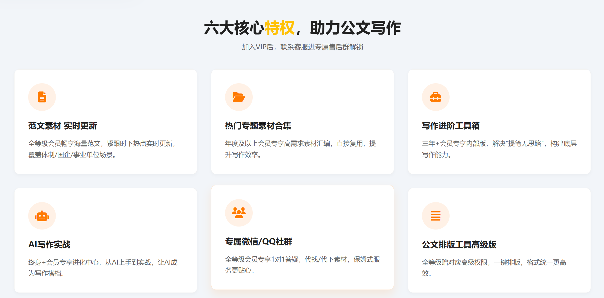This screenshot has height=298, width=604.
Task: Click the AI写作实战 title
Action: [49, 244]
